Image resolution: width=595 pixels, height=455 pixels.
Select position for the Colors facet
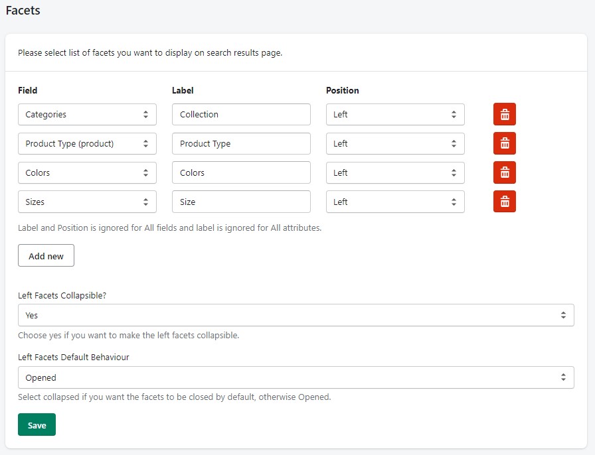click(395, 173)
